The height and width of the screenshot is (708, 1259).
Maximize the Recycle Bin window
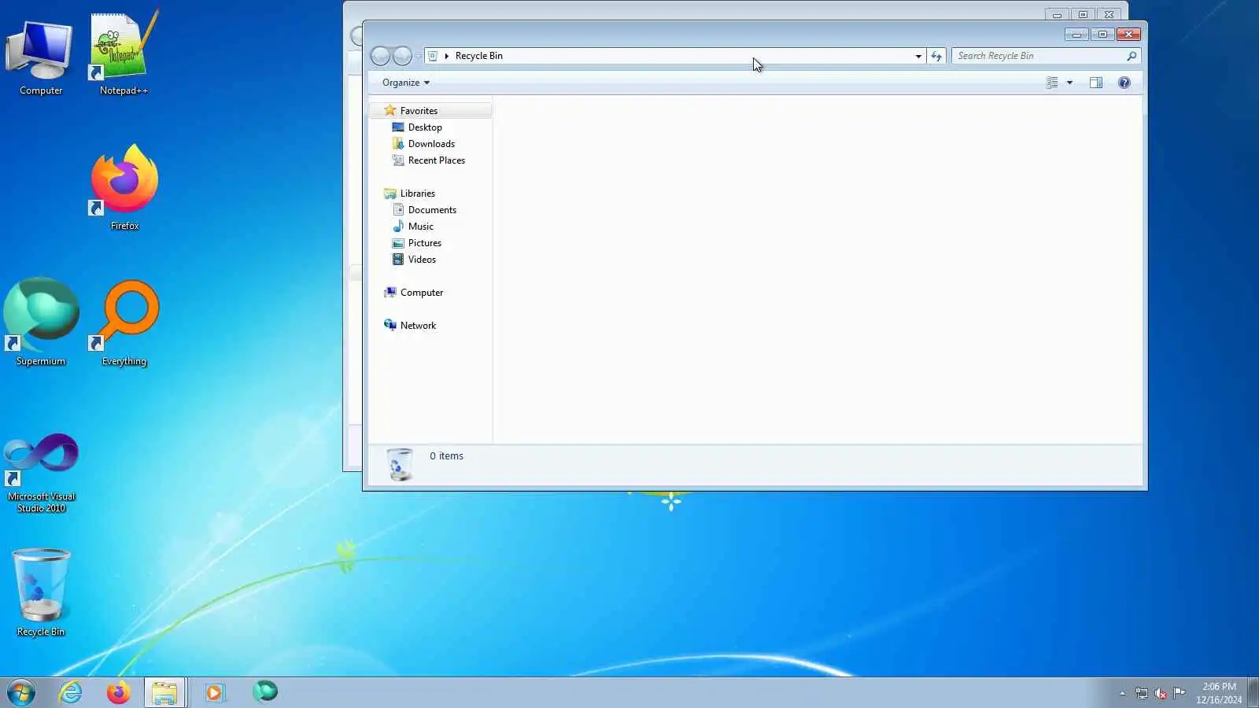pos(1102,34)
